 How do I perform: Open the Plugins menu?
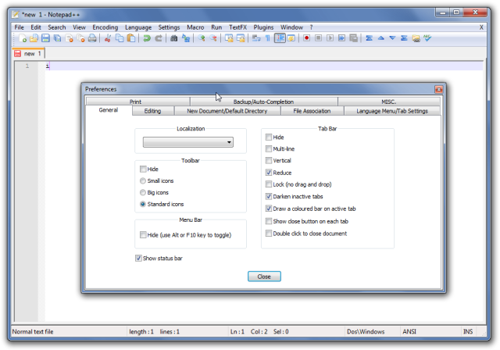(263, 27)
